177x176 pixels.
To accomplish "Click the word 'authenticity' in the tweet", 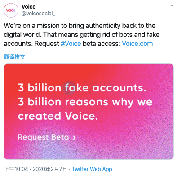I will [x=103, y=26].
